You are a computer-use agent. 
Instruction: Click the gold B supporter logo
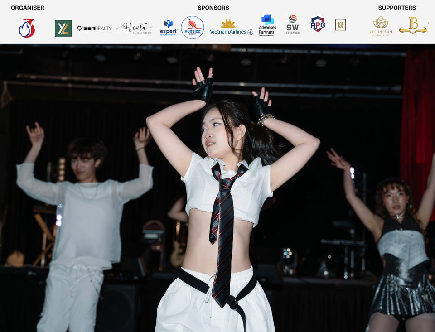pos(413,25)
